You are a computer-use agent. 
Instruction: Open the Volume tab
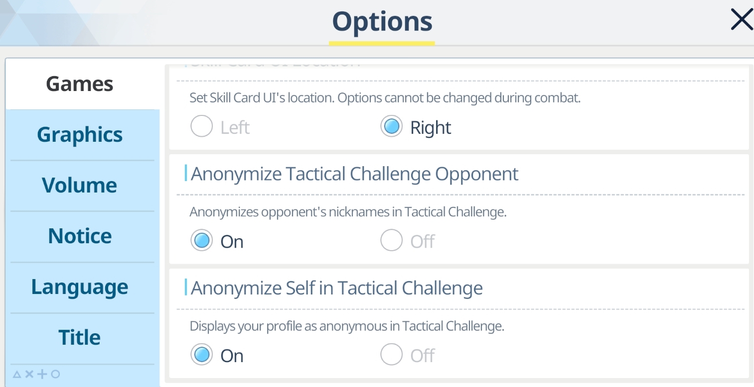pos(80,186)
